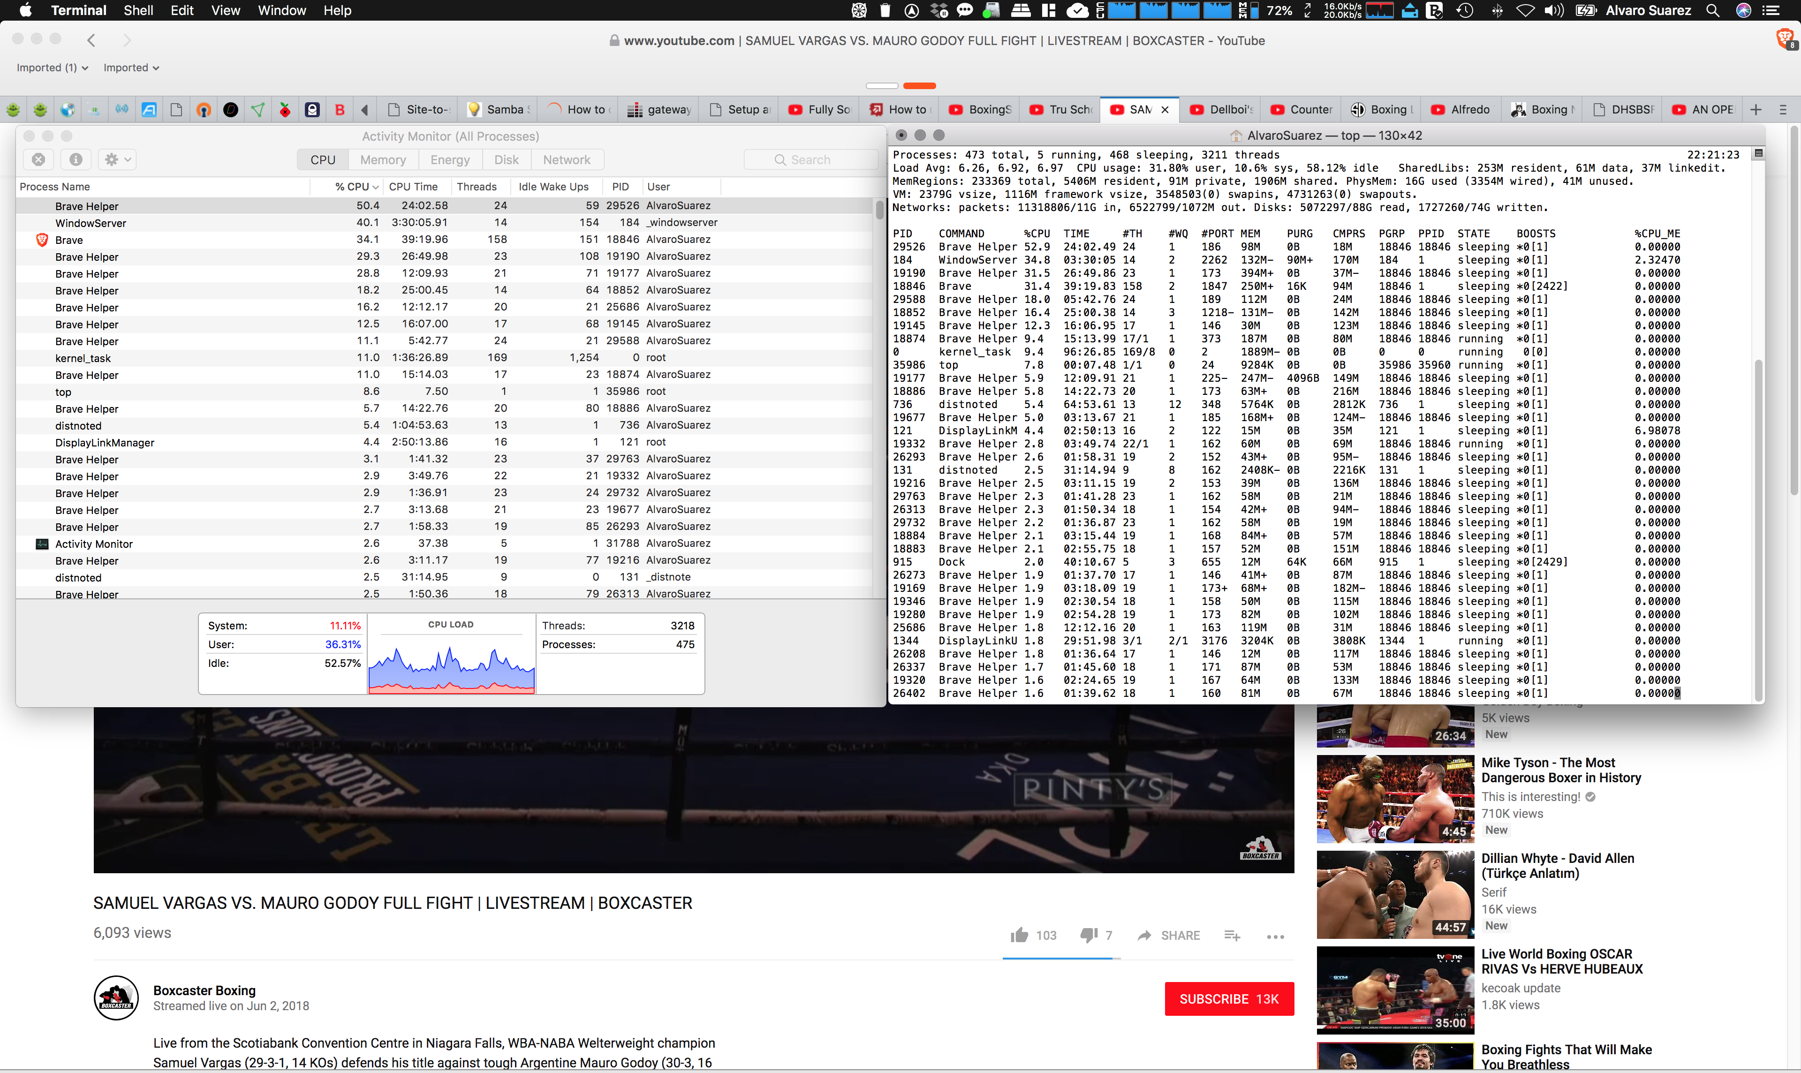Viewport: 1801px width, 1073px height.
Task: Open Brave's tab overflow menu on the right
Action: point(1783,109)
